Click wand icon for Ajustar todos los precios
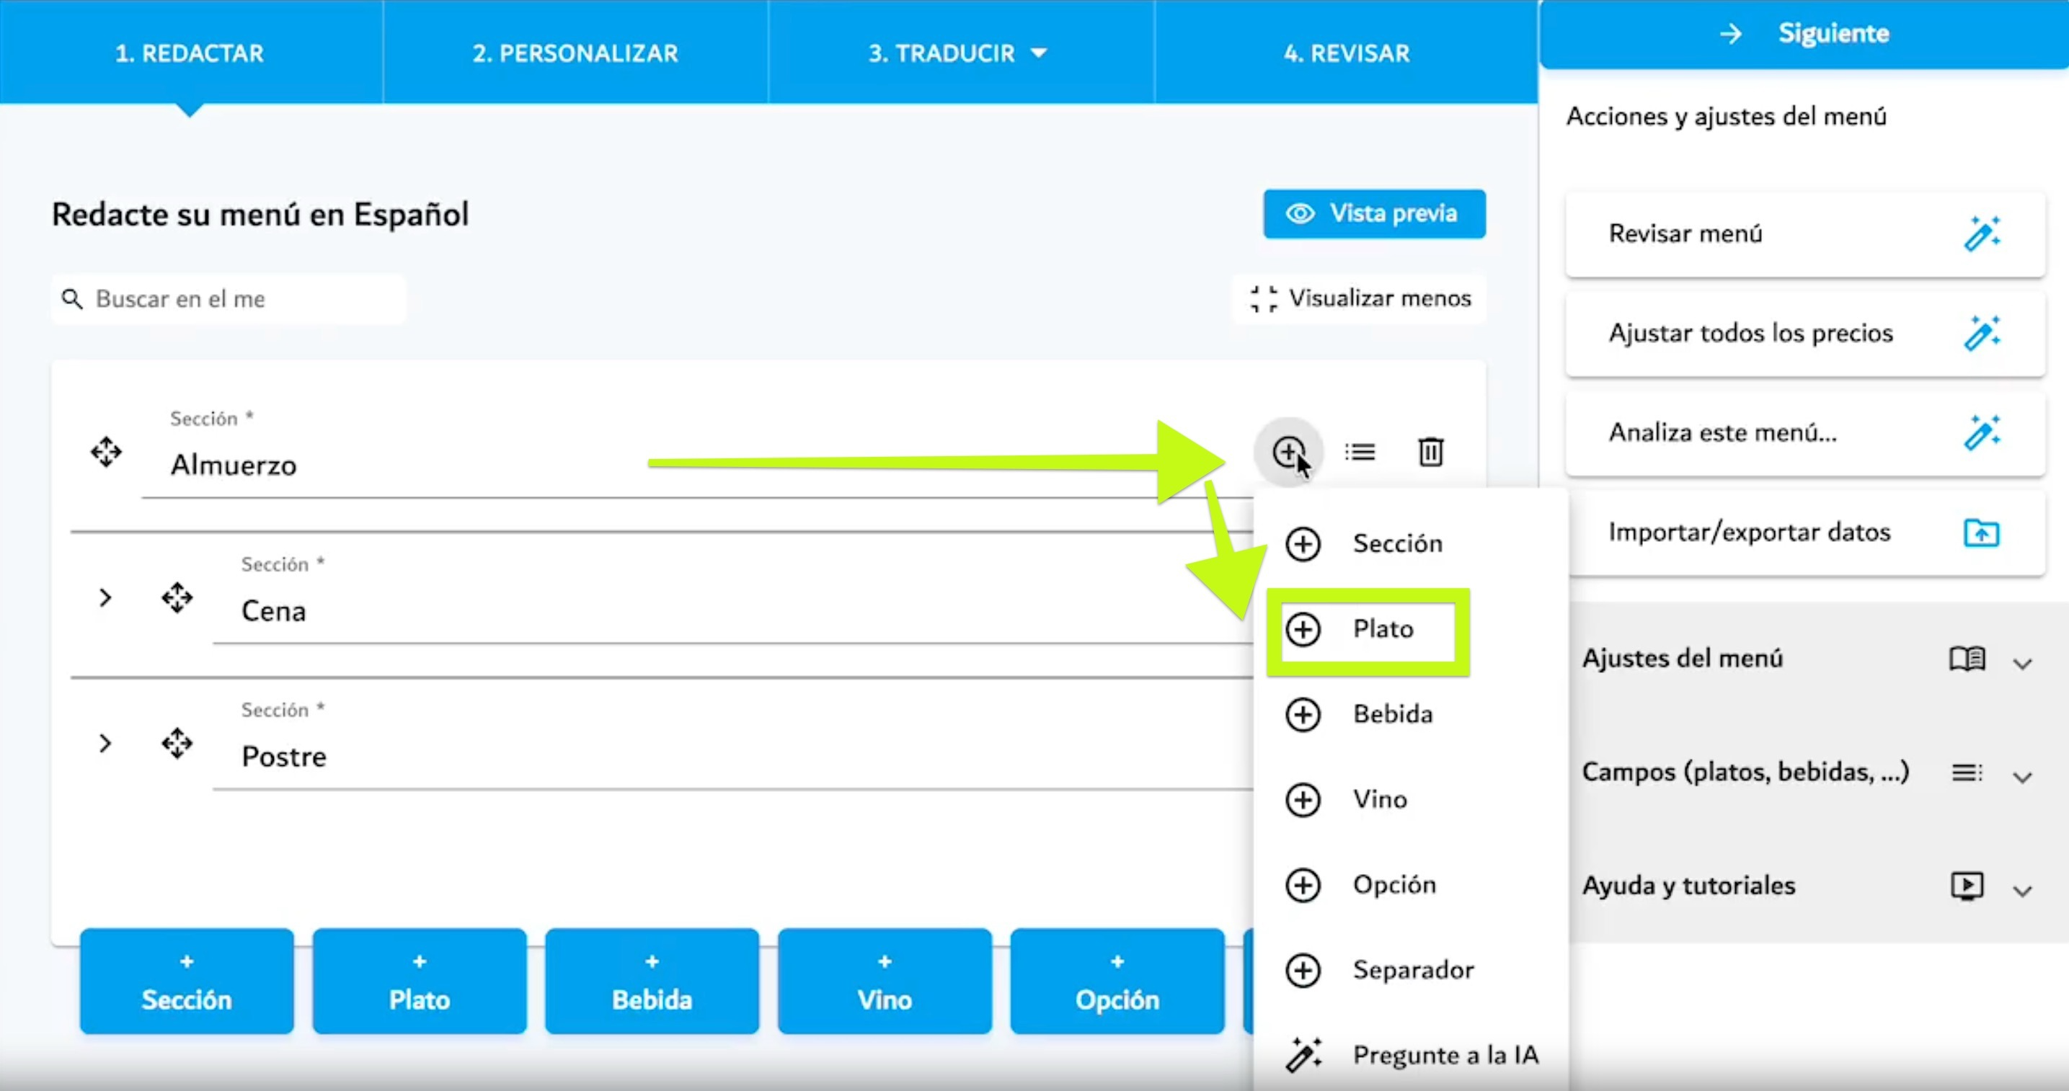 coord(1982,333)
